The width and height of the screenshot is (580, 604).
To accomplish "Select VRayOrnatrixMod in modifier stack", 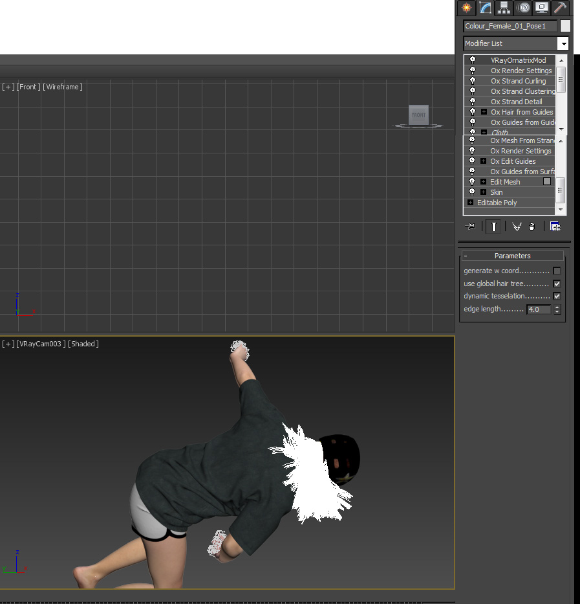I will (x=518, y=60).
